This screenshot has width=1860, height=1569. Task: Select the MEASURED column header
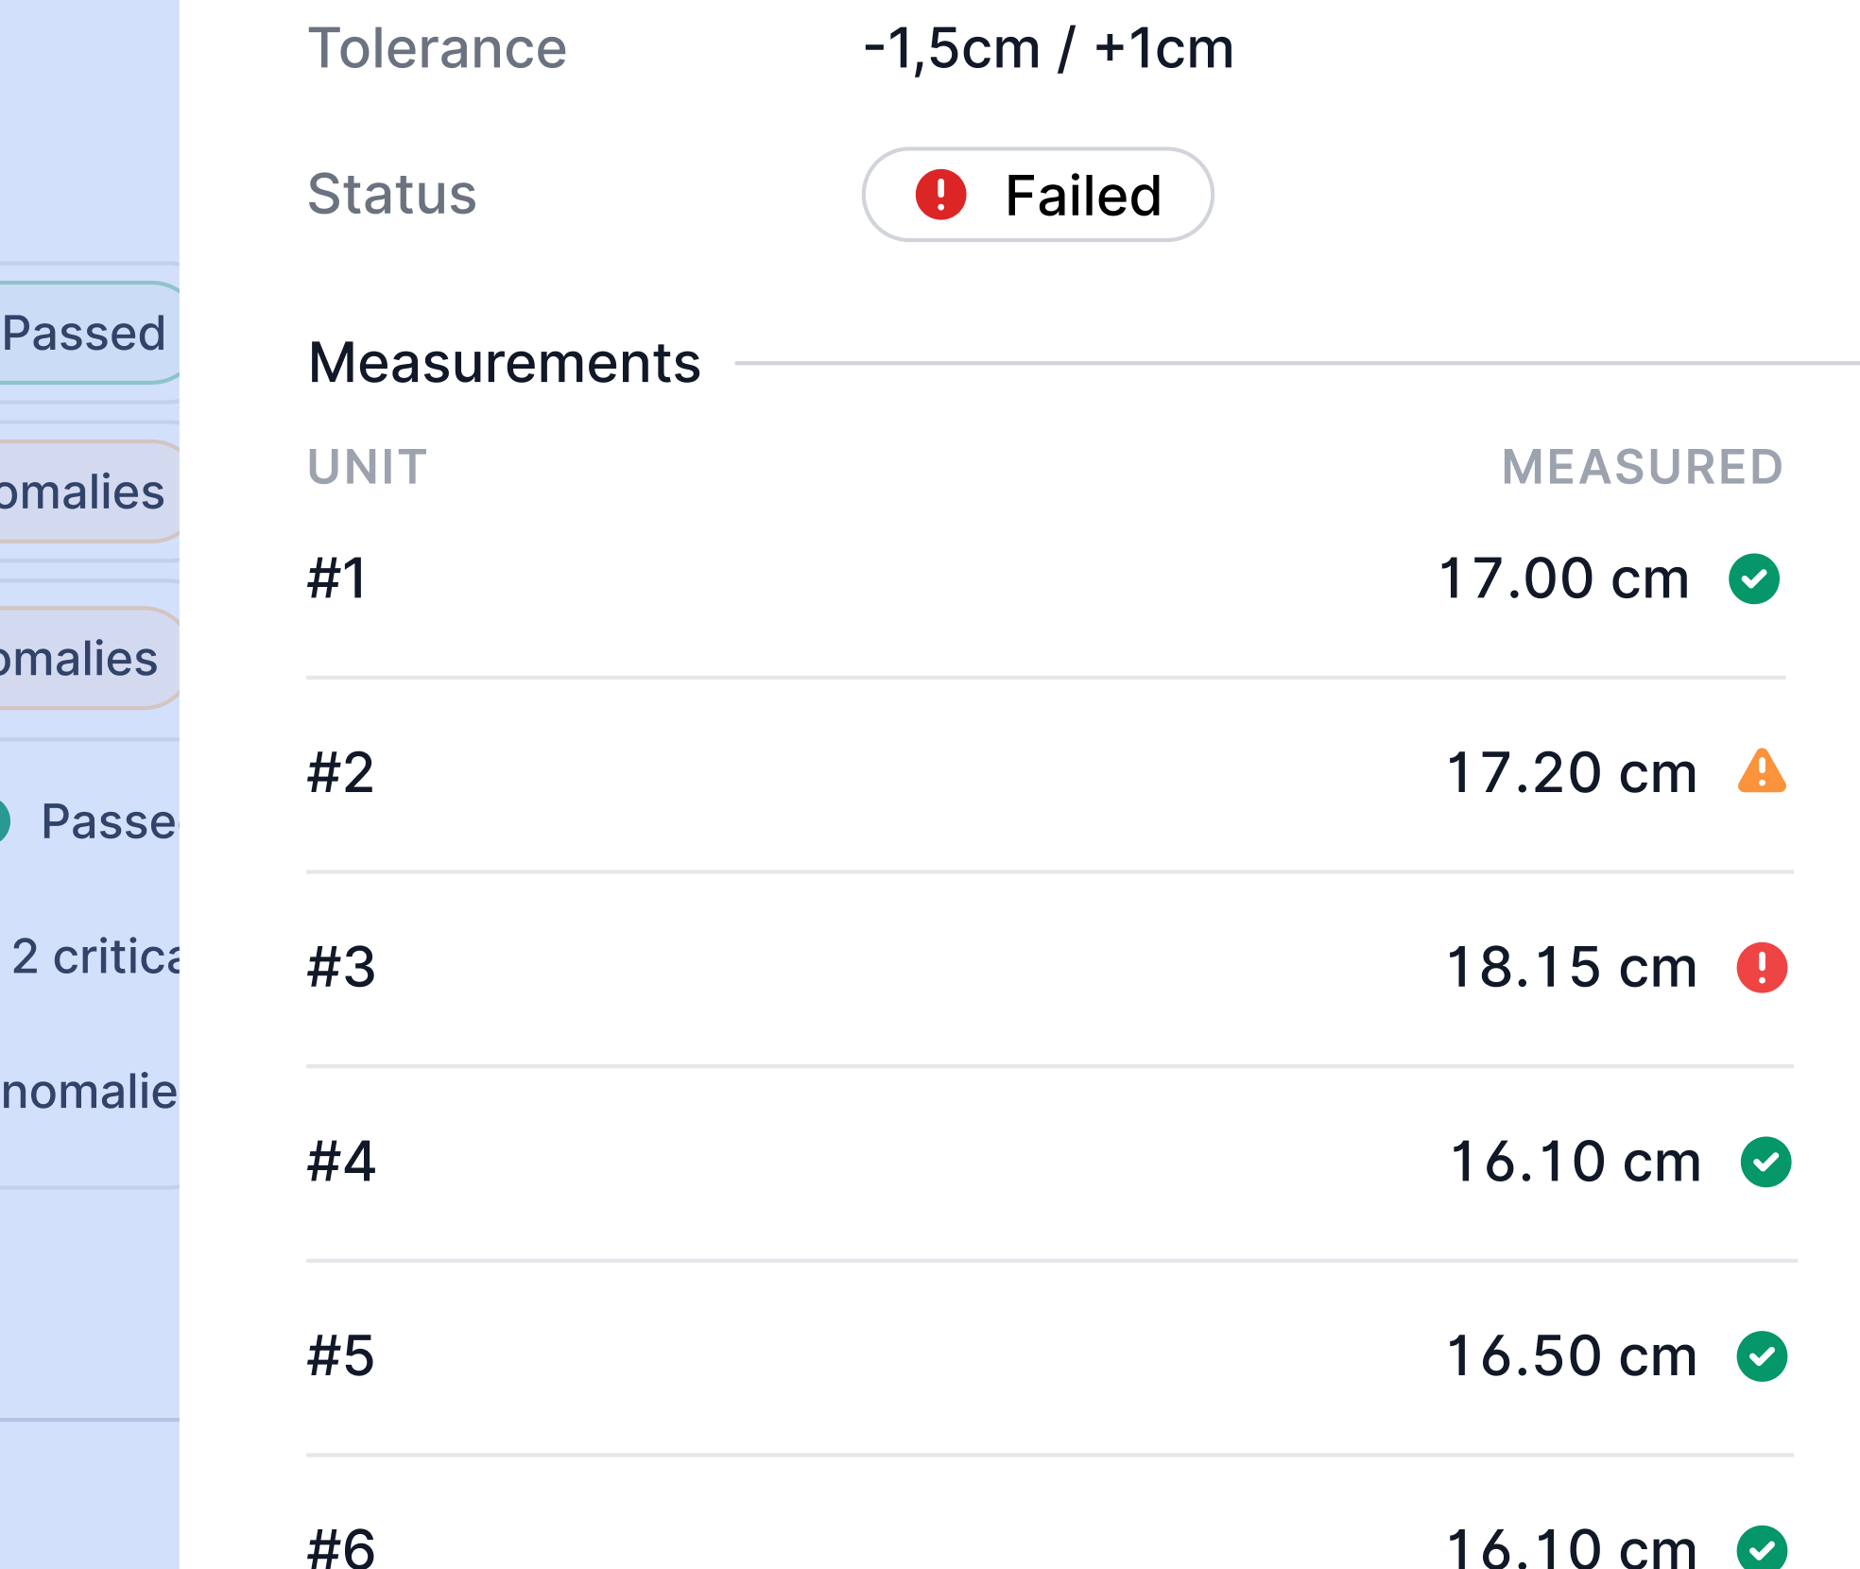(1643, 467)
